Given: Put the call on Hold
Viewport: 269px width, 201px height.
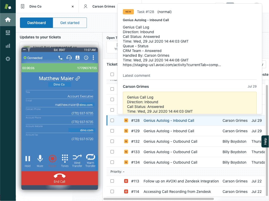Looking at the screenshot, I should [28, 158].
